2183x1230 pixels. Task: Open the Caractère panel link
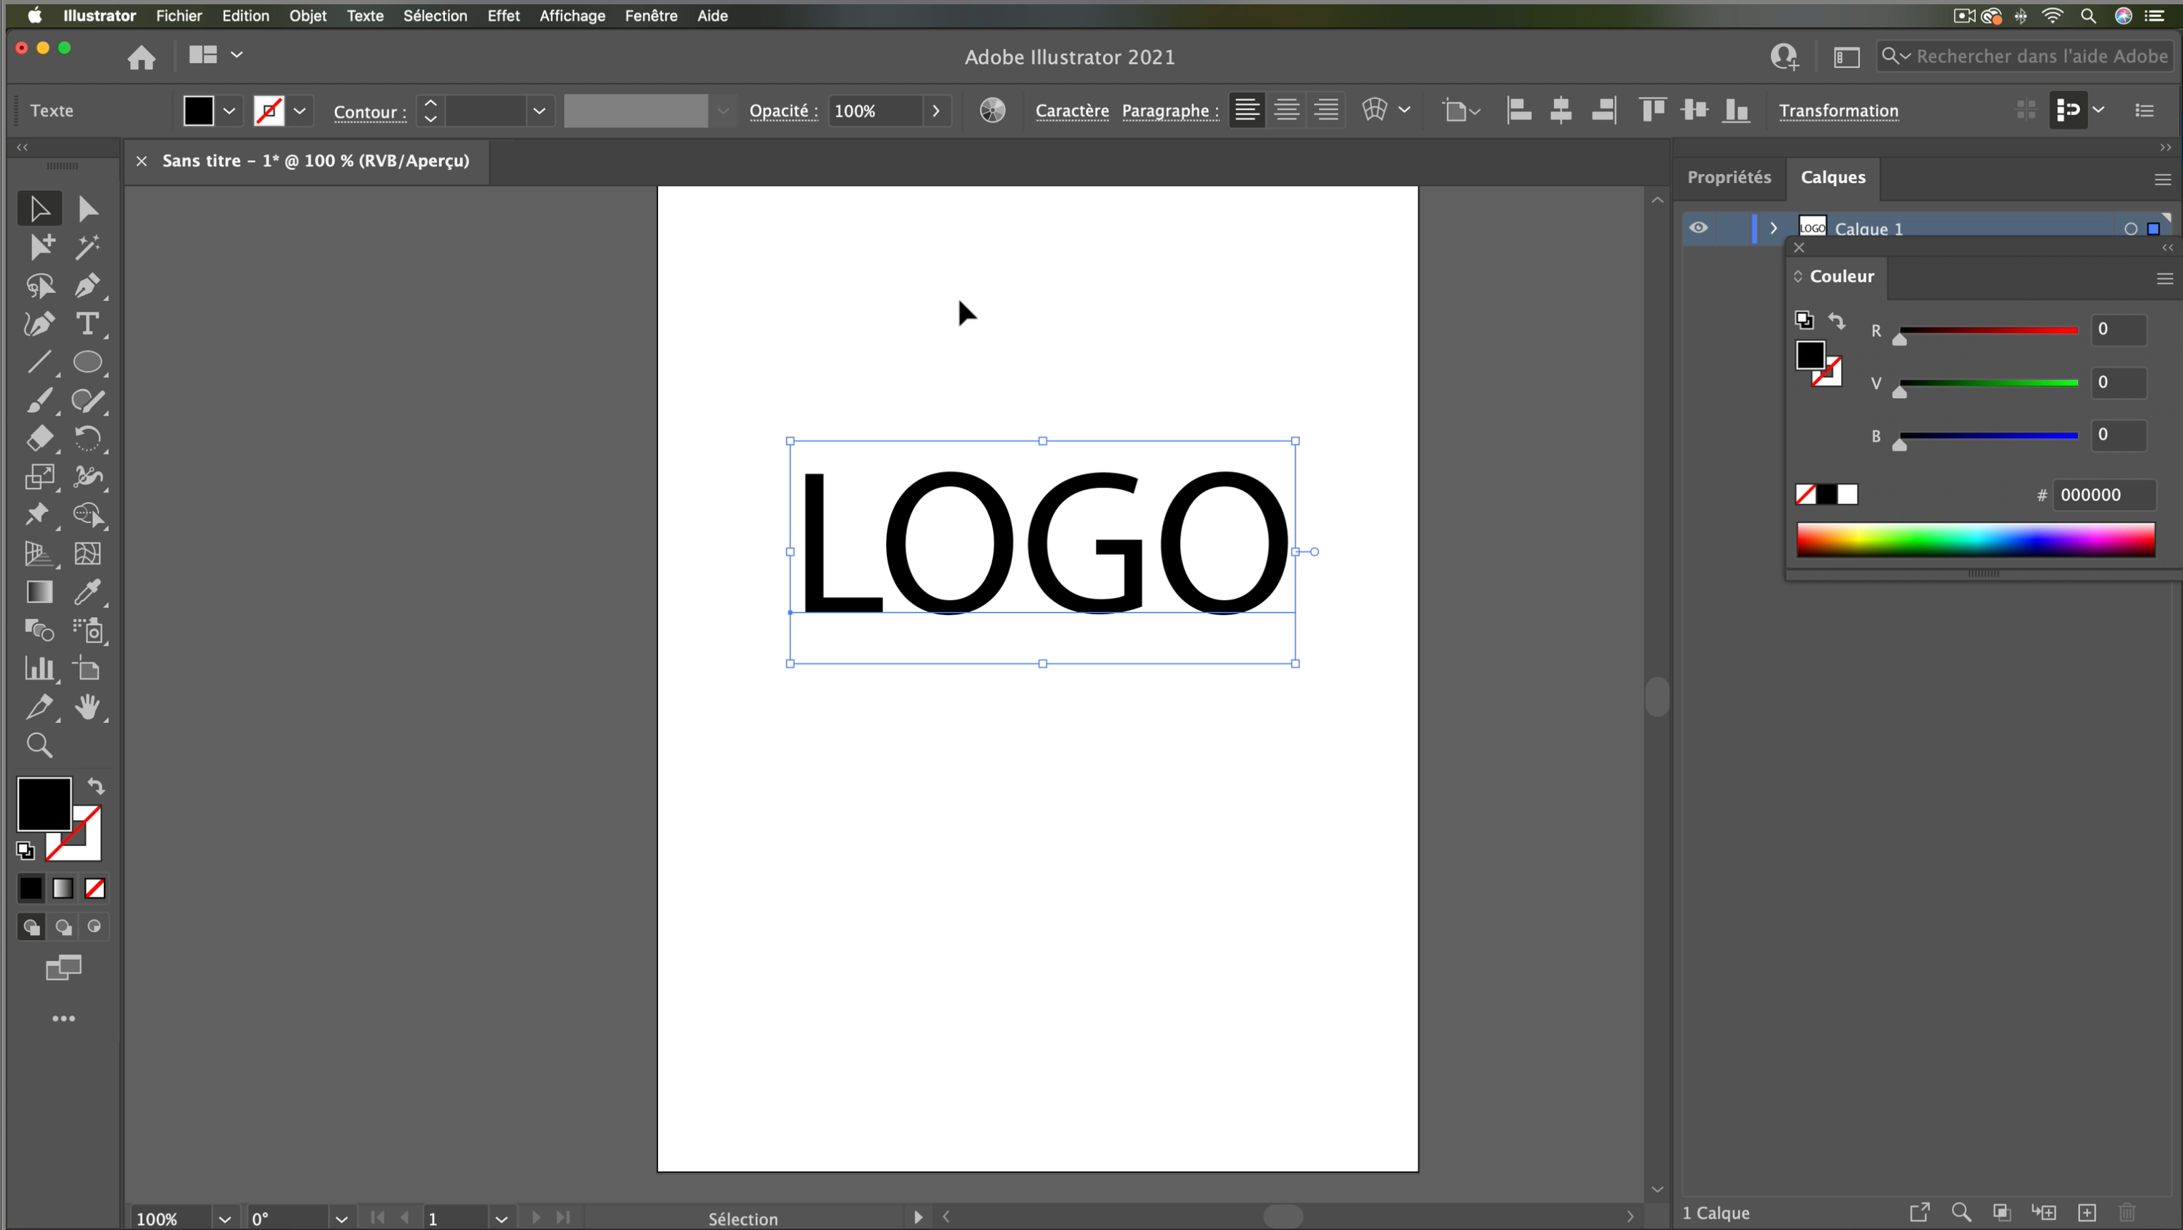[1071, 110]
